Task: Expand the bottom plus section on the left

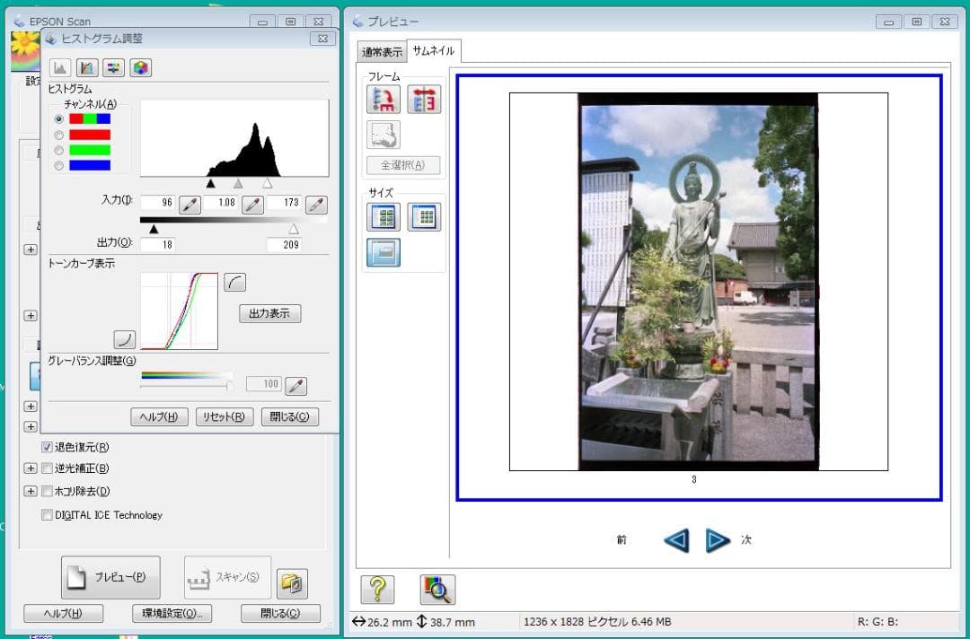Action: tap(30, 424)
